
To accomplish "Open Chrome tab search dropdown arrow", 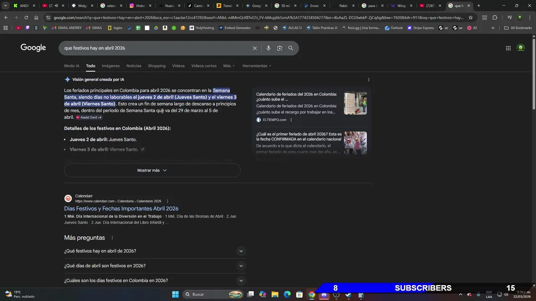I will [x=5, y=6].
